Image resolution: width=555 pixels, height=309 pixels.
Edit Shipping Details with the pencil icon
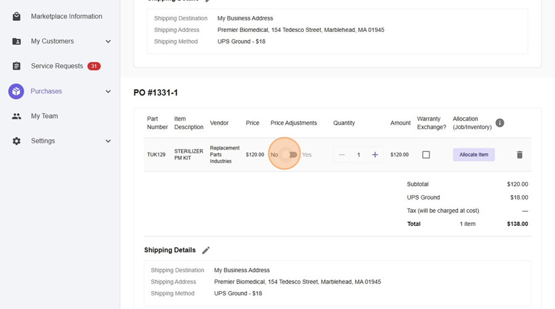pyautogui.click(x=206, y=250)
